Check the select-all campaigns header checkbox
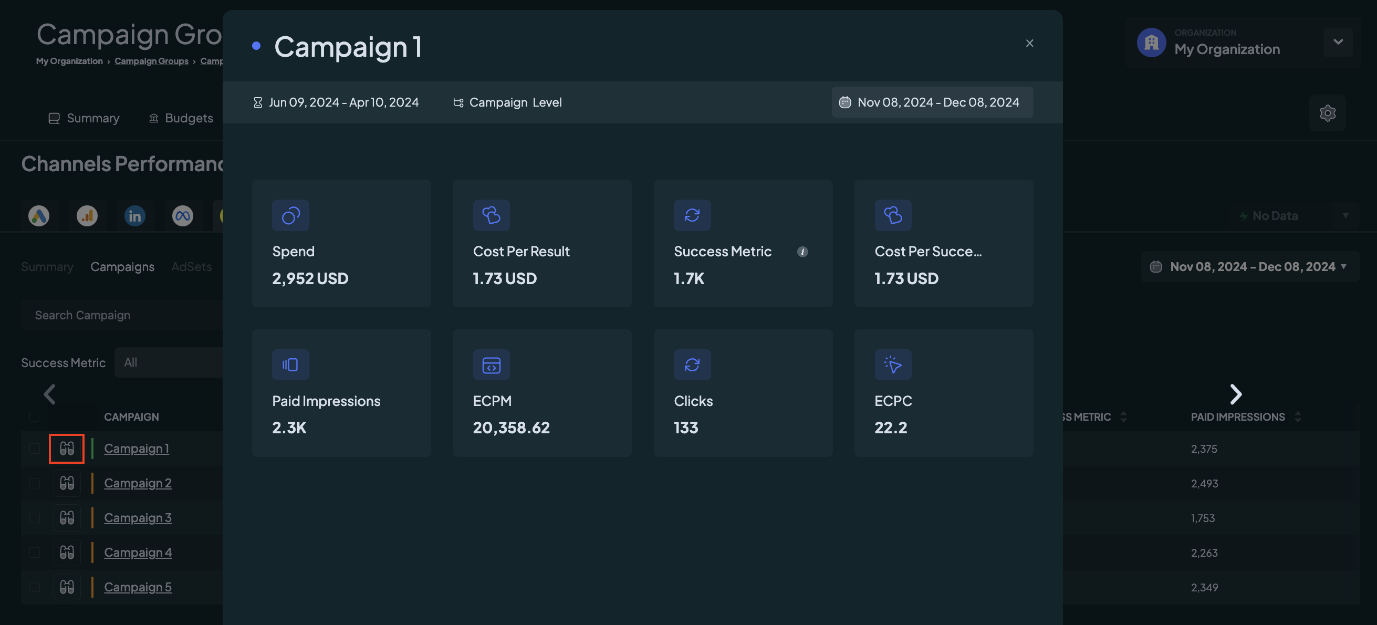 34,417
